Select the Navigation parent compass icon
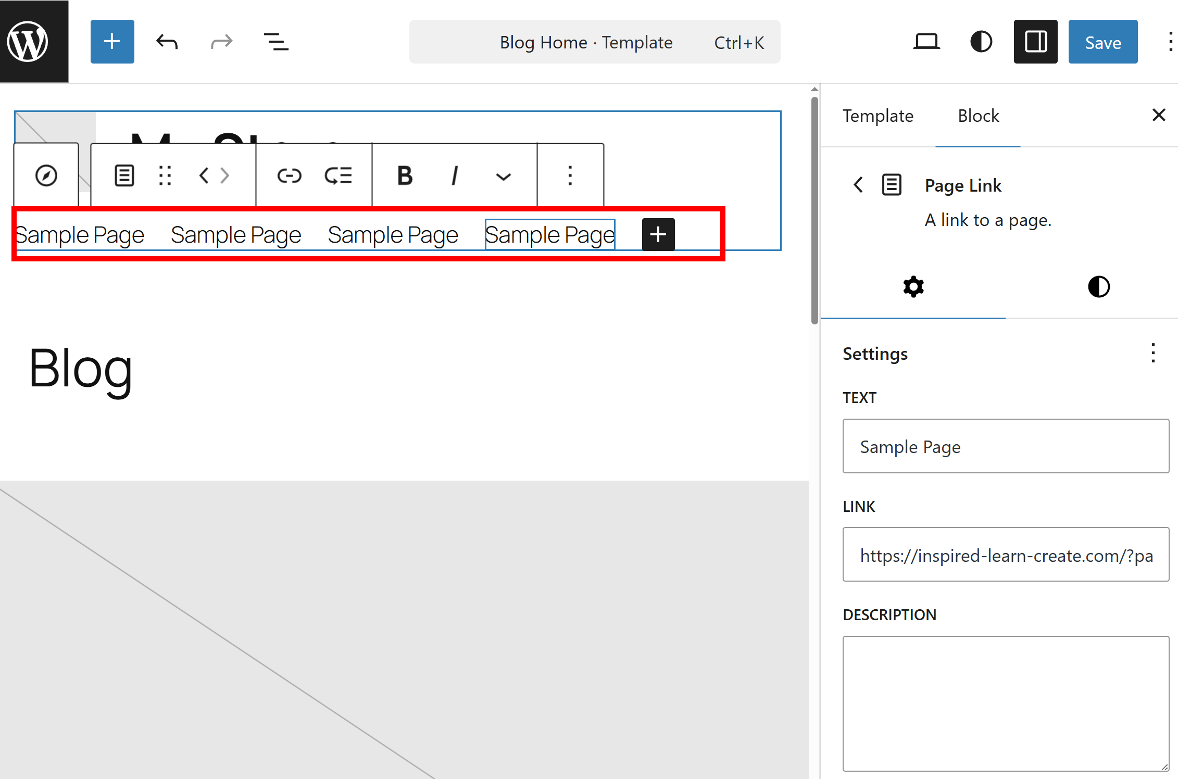This screenshot has width=1178, height=779. click(x=46, y=175)
